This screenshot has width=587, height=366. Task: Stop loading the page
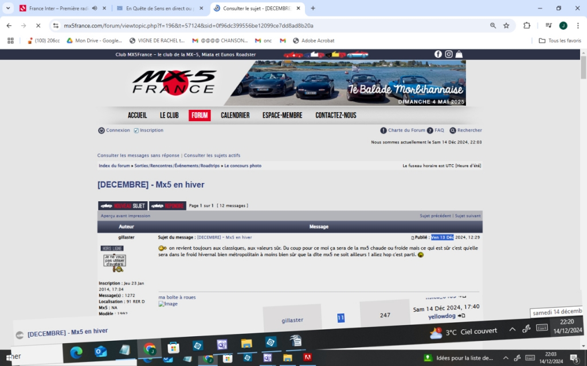pos(38,25)
